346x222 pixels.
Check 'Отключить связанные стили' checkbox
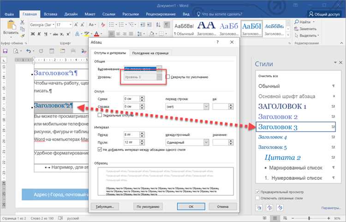(257, 198)
